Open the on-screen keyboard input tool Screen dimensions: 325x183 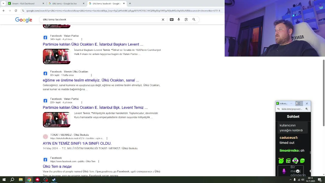coord(172,20)
